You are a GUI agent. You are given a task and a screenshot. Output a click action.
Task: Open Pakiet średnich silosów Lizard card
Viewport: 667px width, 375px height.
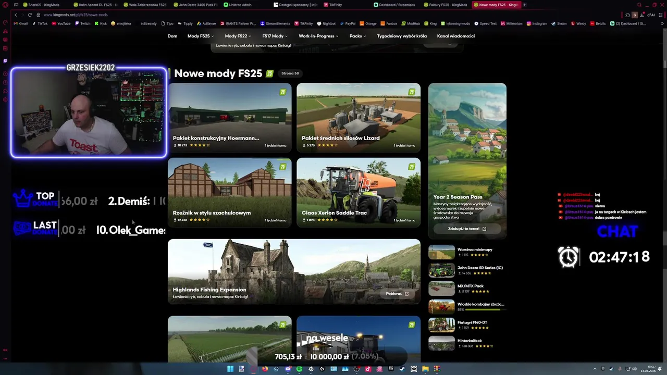(359, 118)
